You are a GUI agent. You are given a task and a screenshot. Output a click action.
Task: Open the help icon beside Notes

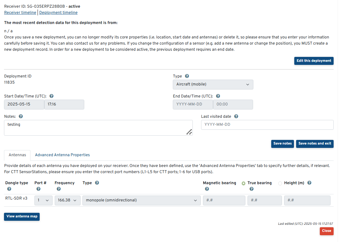(x=21, y=117)
